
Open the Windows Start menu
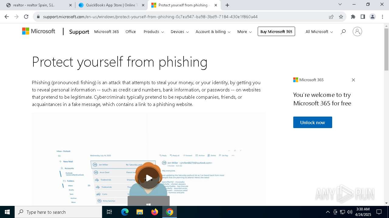point(7,212)
